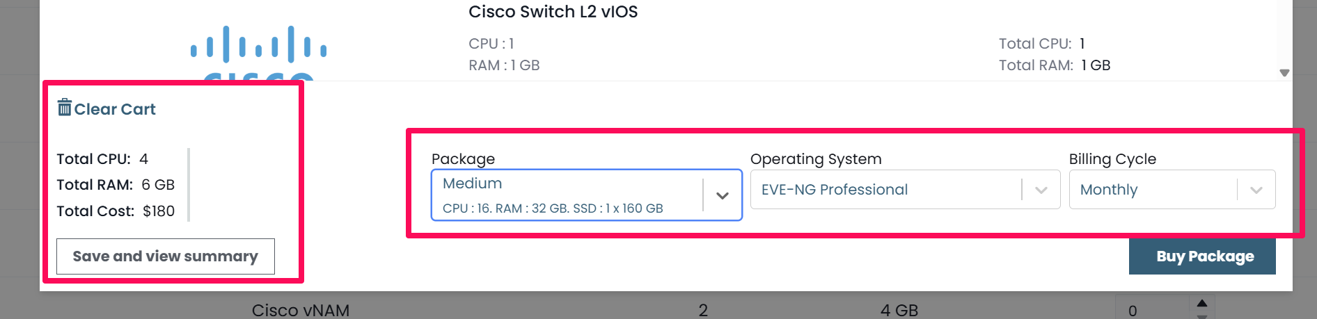The height and width of the screenshot is (319, 1317).
Task: Click the Cisco logo image
Action: (259, 53)
